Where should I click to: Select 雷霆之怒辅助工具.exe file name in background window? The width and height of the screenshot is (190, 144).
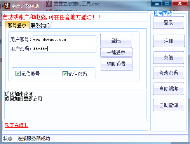[77, 4]
